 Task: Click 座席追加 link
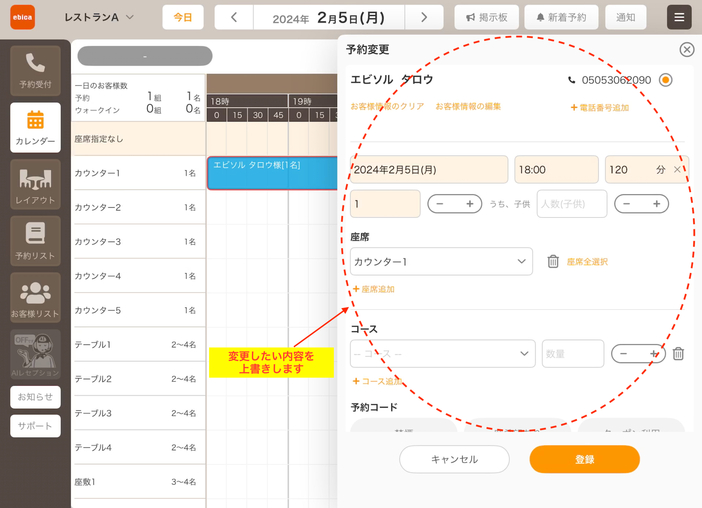374,289
